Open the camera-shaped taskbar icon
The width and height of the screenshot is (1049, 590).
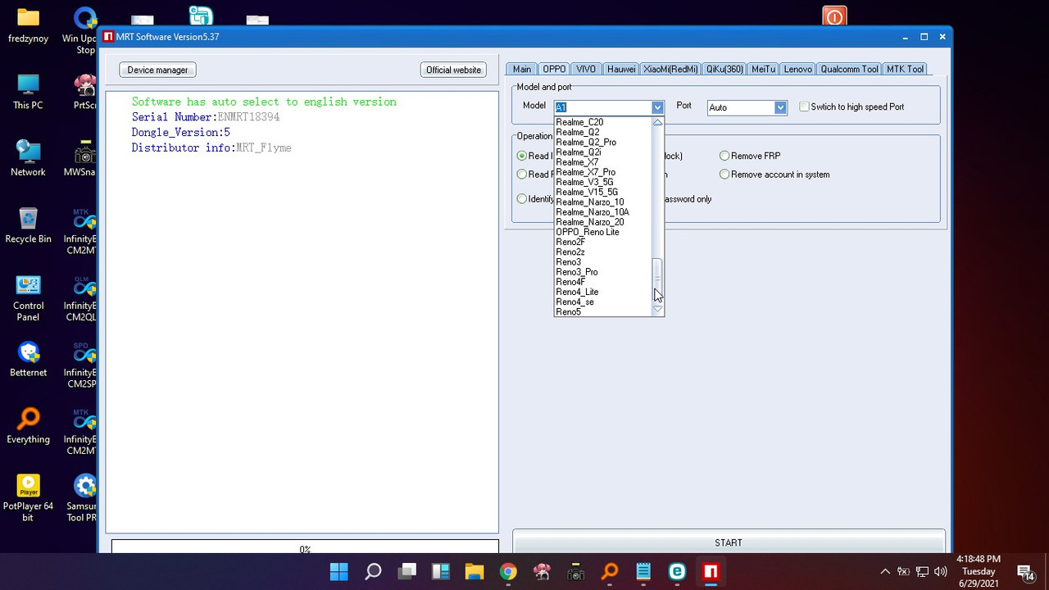575,571
